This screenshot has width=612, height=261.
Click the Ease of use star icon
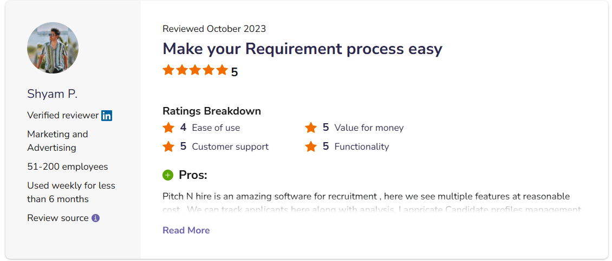pyautogui.click(x=168, y=128)
